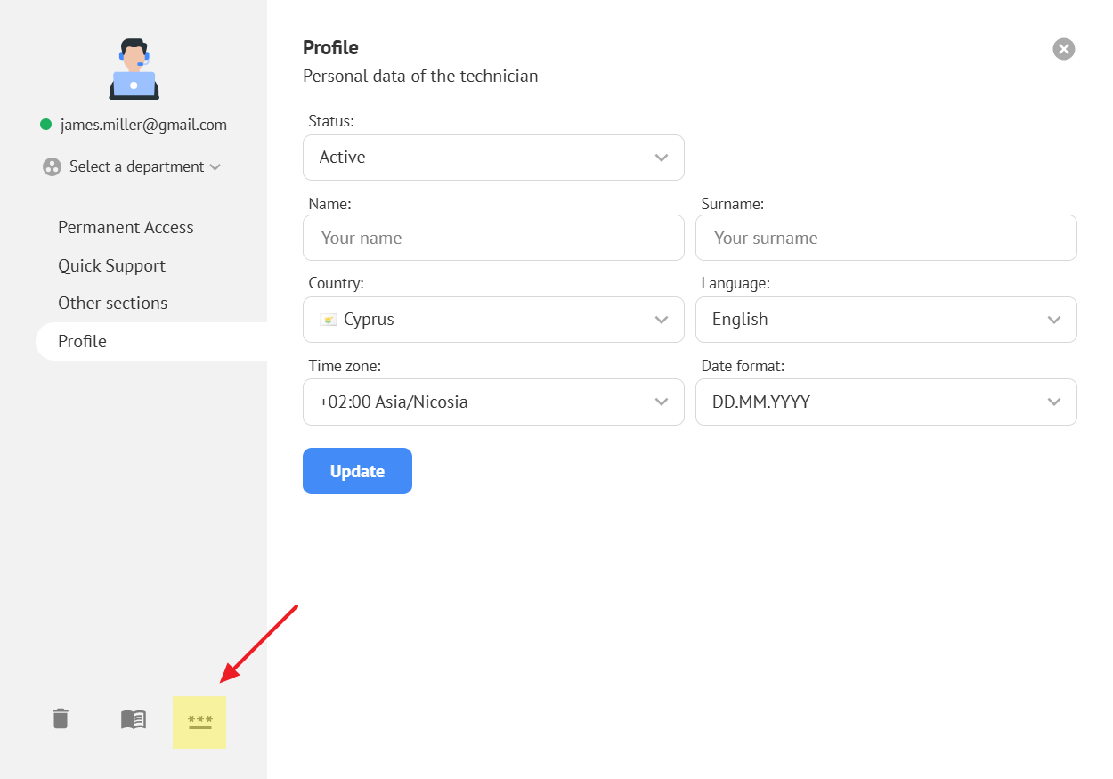Screen dimensions: 1113x779
Task: Open the book manual icon
Action: point(134,719)
